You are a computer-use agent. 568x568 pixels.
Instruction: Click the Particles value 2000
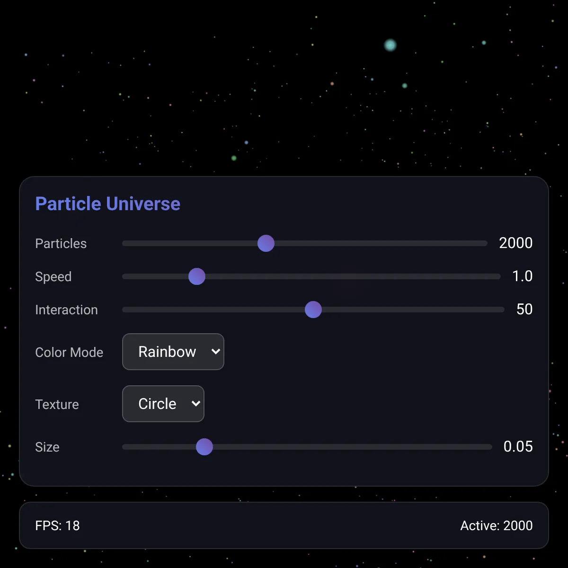point(516,243)
